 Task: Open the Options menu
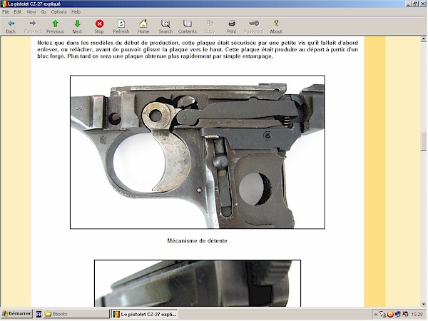coord(58,11)
